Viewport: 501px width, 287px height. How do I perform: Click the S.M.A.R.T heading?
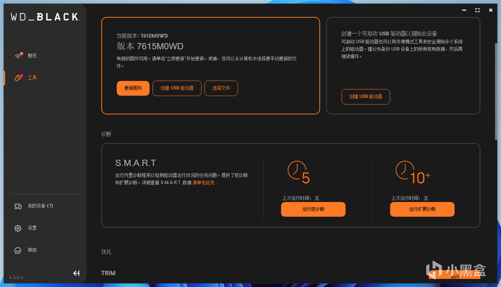tap(136, 163)
